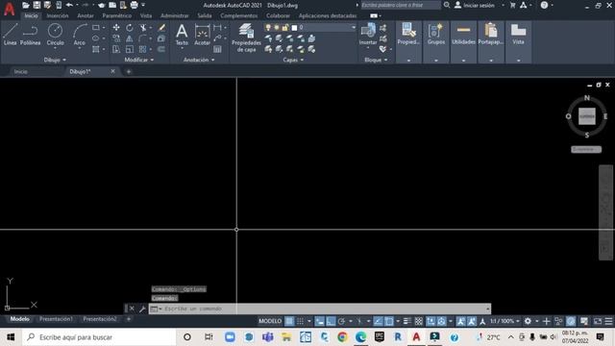This screenshot has height=346, width=615.
Task: Click Undo arrow in quick access toolbar
Action: pos(69,5)
